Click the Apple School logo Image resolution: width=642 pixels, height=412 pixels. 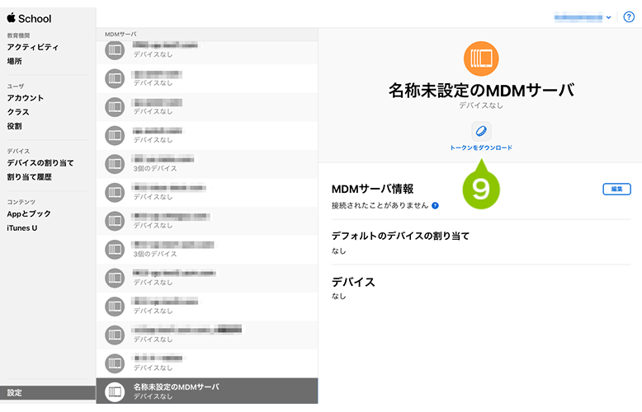tap(29, 18)
